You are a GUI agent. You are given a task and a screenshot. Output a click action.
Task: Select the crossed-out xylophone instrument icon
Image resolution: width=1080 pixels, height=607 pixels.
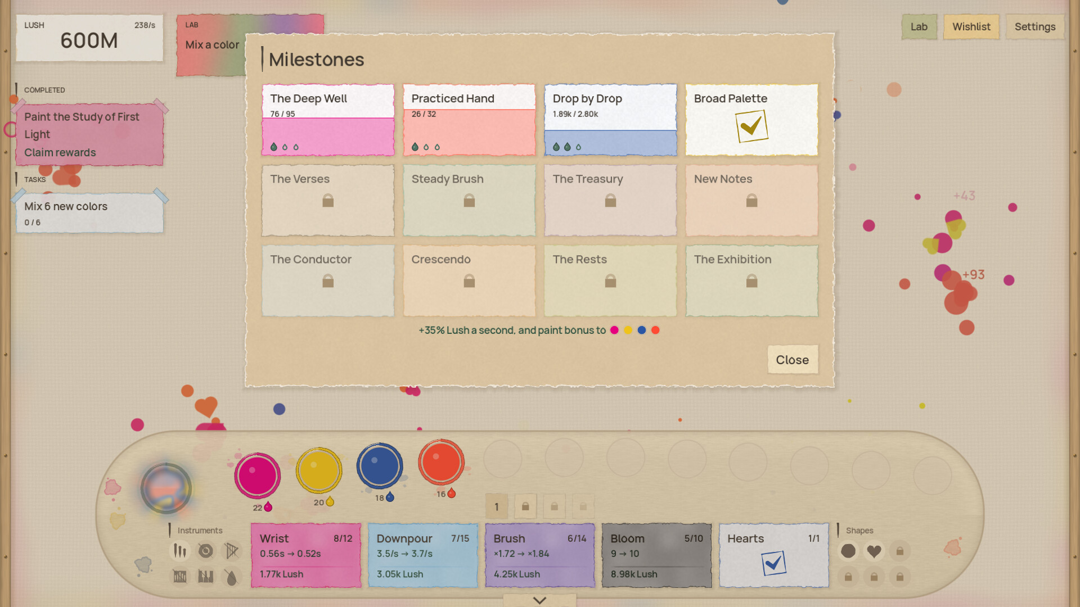180,577
